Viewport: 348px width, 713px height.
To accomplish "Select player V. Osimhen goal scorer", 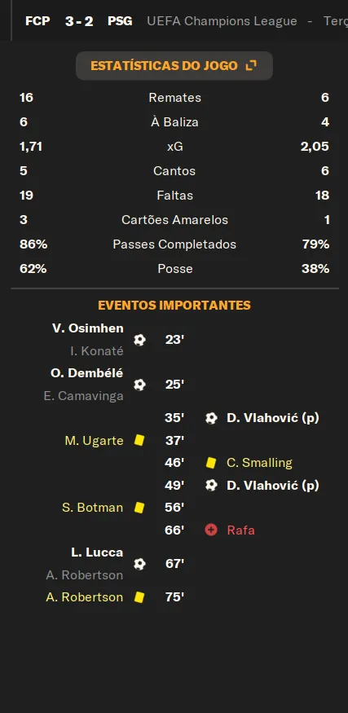I will [88, 328].
